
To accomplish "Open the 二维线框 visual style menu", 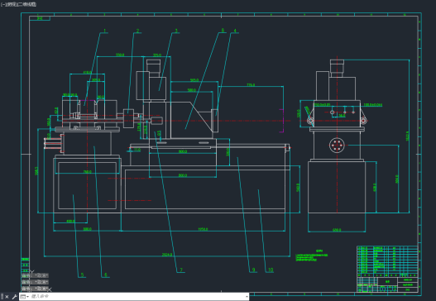I will coord(28,4).
